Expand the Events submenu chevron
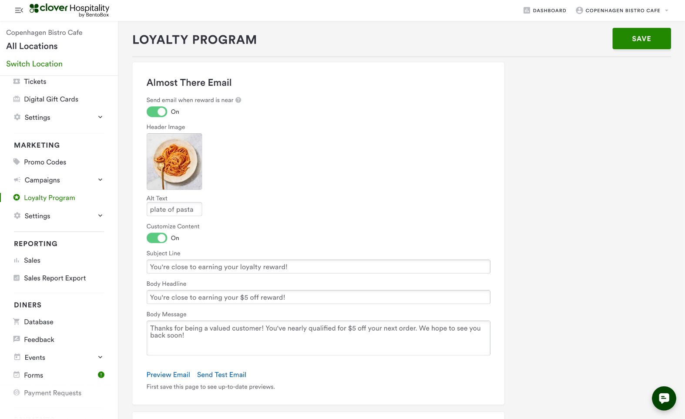The width and height of the screenshot is (685, 419). [100, 358]
